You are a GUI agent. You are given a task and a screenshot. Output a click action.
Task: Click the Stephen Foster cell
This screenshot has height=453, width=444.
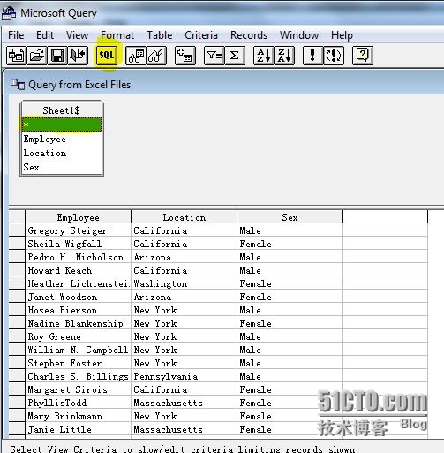pos(79,363)
